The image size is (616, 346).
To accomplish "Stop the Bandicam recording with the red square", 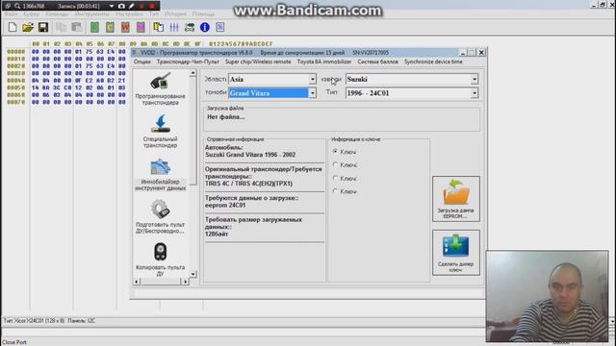I will [x=152, y=6].
